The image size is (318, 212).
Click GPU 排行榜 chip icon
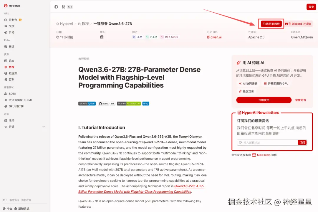click(x=6, y=106)
